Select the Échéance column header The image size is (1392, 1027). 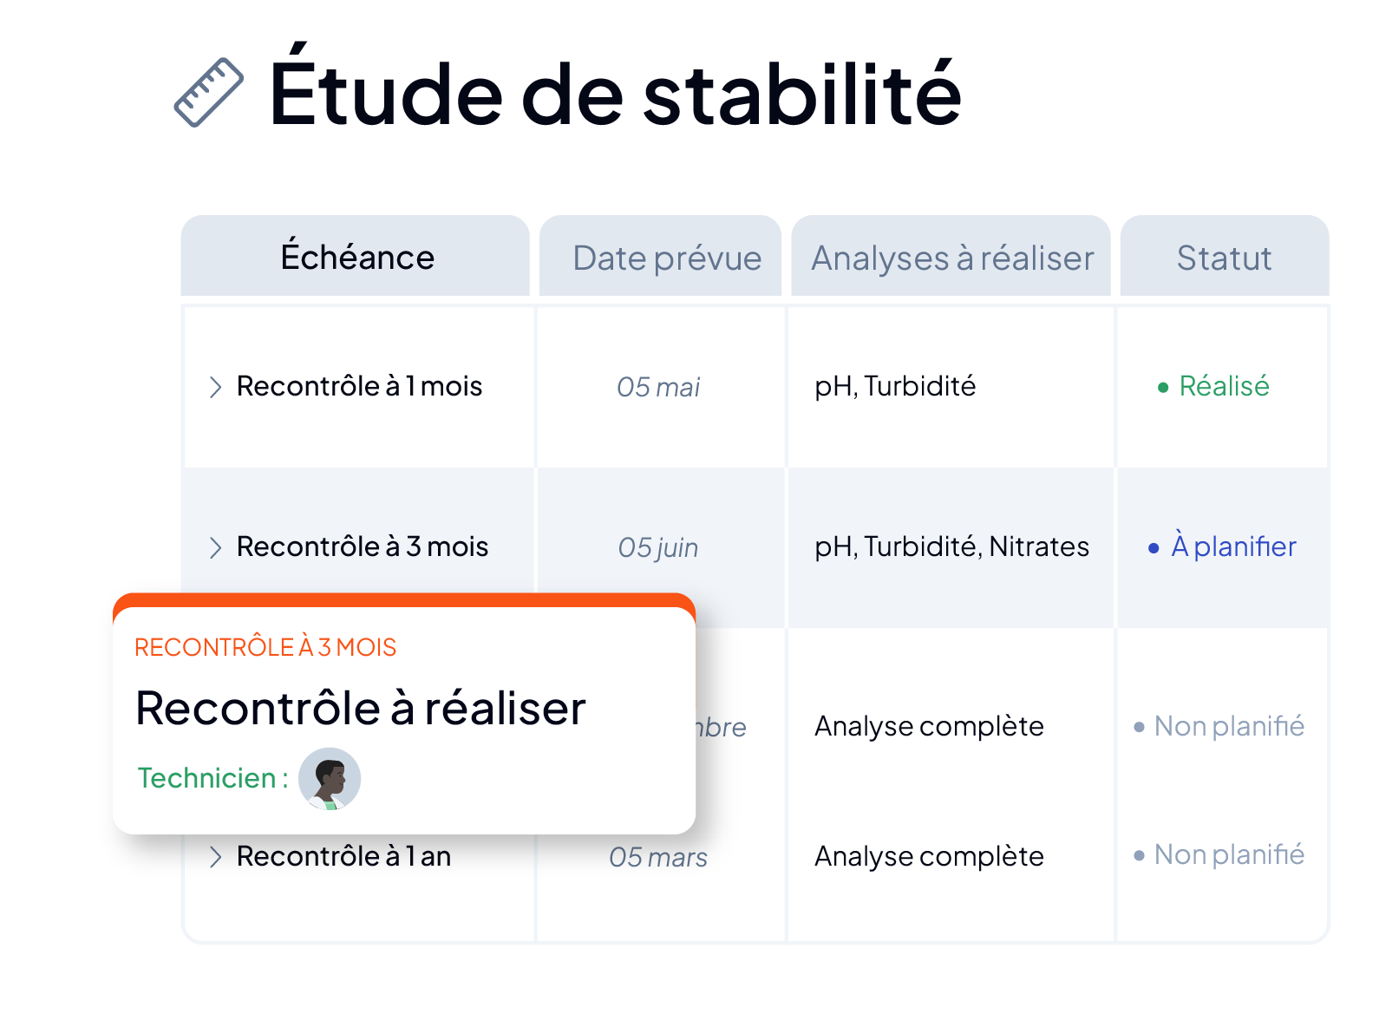[x=356, y=257]
